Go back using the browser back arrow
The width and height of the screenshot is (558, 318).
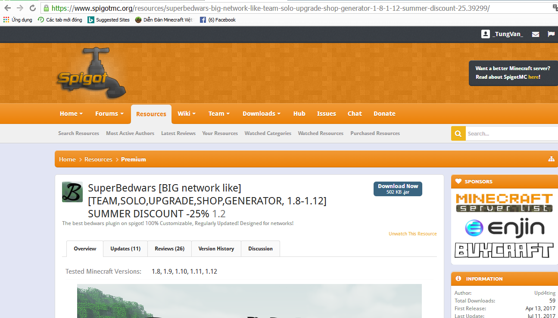tap(7, 8)
